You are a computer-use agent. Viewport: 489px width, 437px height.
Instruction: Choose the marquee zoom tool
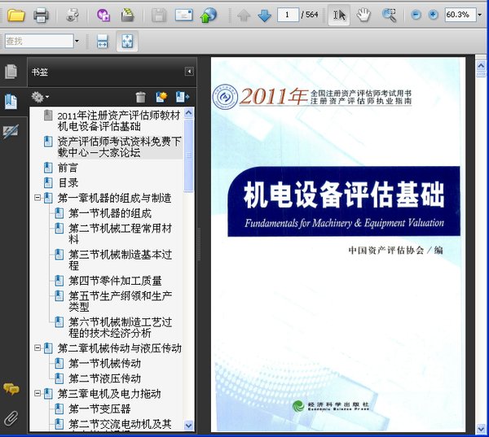[x=389, y=15]
